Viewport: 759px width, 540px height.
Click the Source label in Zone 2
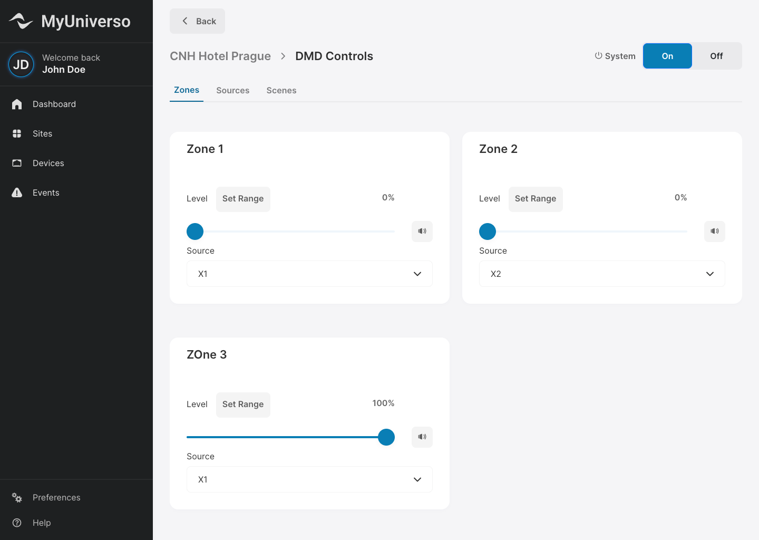coord(493,250)
